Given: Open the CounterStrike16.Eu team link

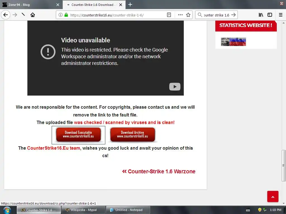Looking at the screenshot, I should click(x=54, y=148).
